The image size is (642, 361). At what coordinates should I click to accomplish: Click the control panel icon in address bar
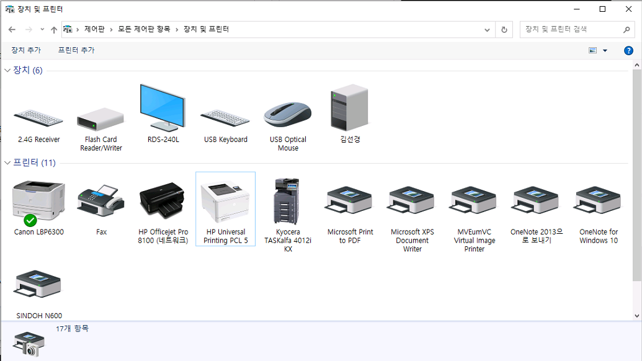point(68,29)
